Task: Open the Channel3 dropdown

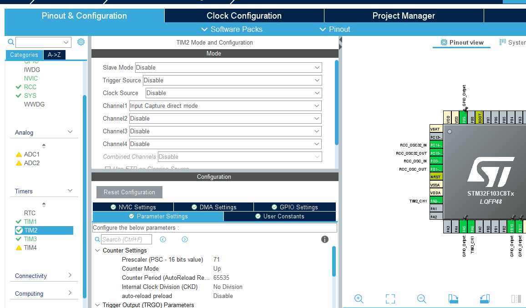Action: click(x=225, y=131)
